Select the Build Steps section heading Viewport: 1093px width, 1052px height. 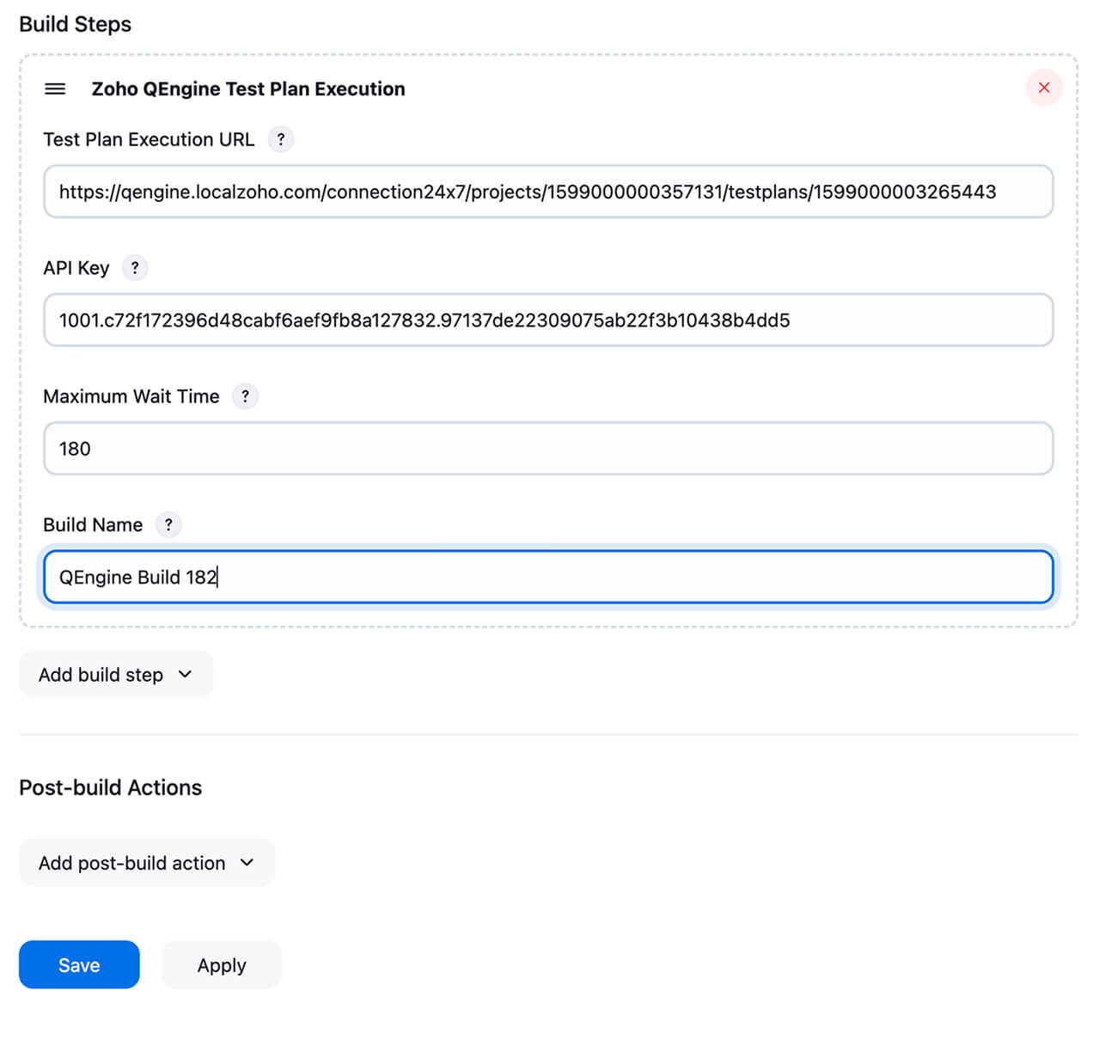coord(75,24)
